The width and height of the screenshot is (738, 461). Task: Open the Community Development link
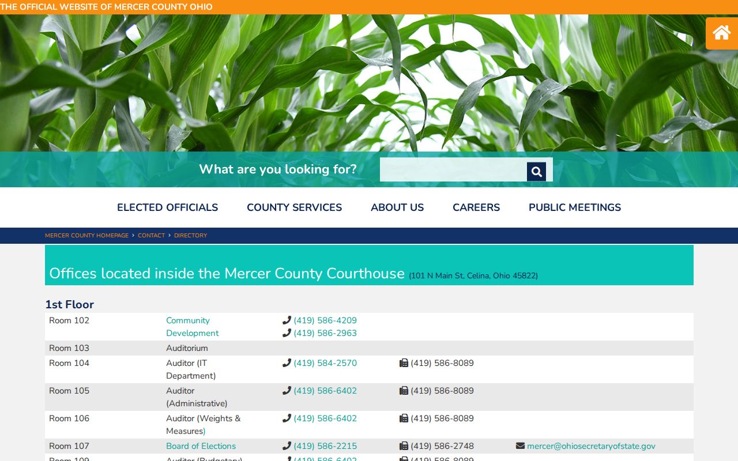pos(192,327)
